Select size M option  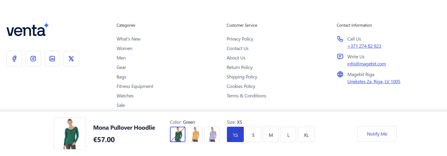click(x=271, y=135)
